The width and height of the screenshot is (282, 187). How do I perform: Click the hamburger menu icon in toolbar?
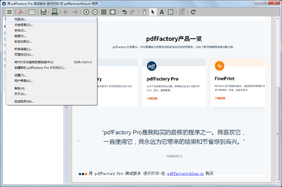tap(9, 12)
